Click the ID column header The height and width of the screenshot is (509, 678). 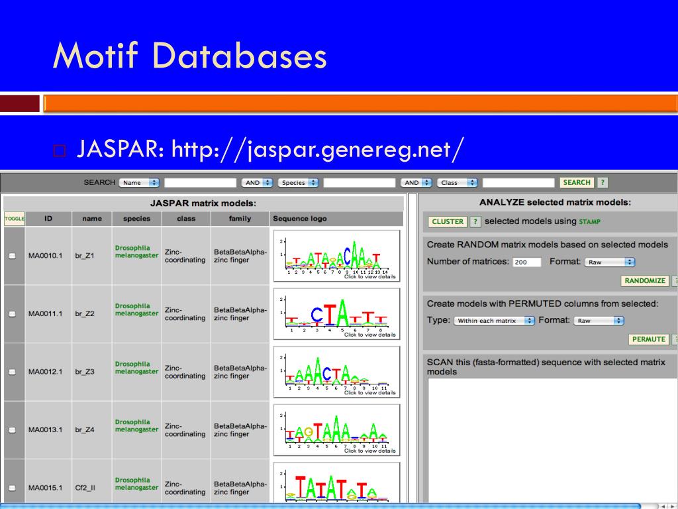48,219
